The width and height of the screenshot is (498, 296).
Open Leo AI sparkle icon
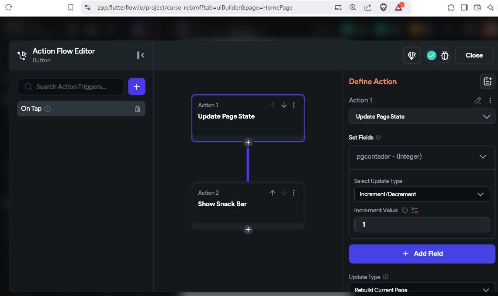491,7
